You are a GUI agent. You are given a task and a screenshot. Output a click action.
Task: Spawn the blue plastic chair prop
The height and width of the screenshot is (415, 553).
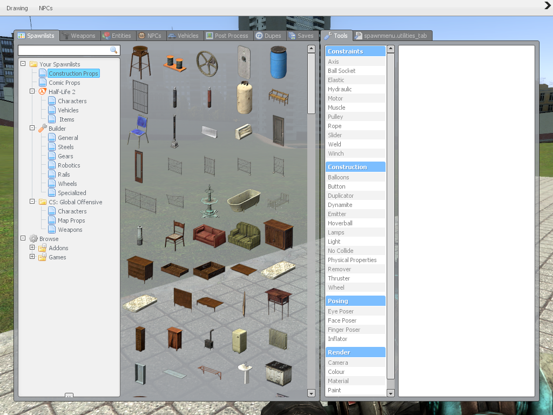139,131
